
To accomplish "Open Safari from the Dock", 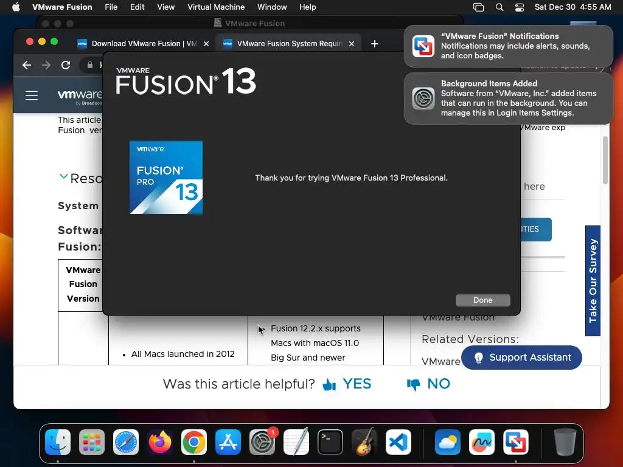I will click(x=126, y=442).
